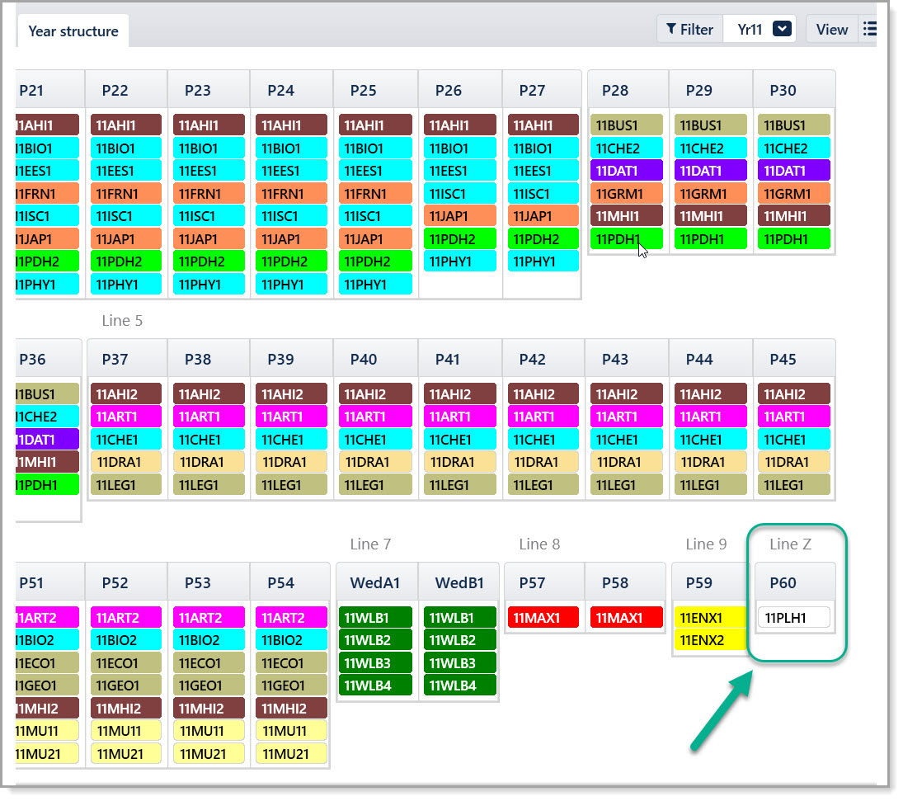Click the list view icon beside View
Image resolution: width=903 pixels, height=801 pixels.
tap(869, 29)
